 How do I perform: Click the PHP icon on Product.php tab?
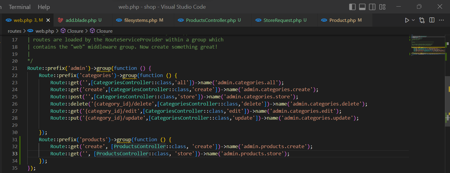coord(324,20)
